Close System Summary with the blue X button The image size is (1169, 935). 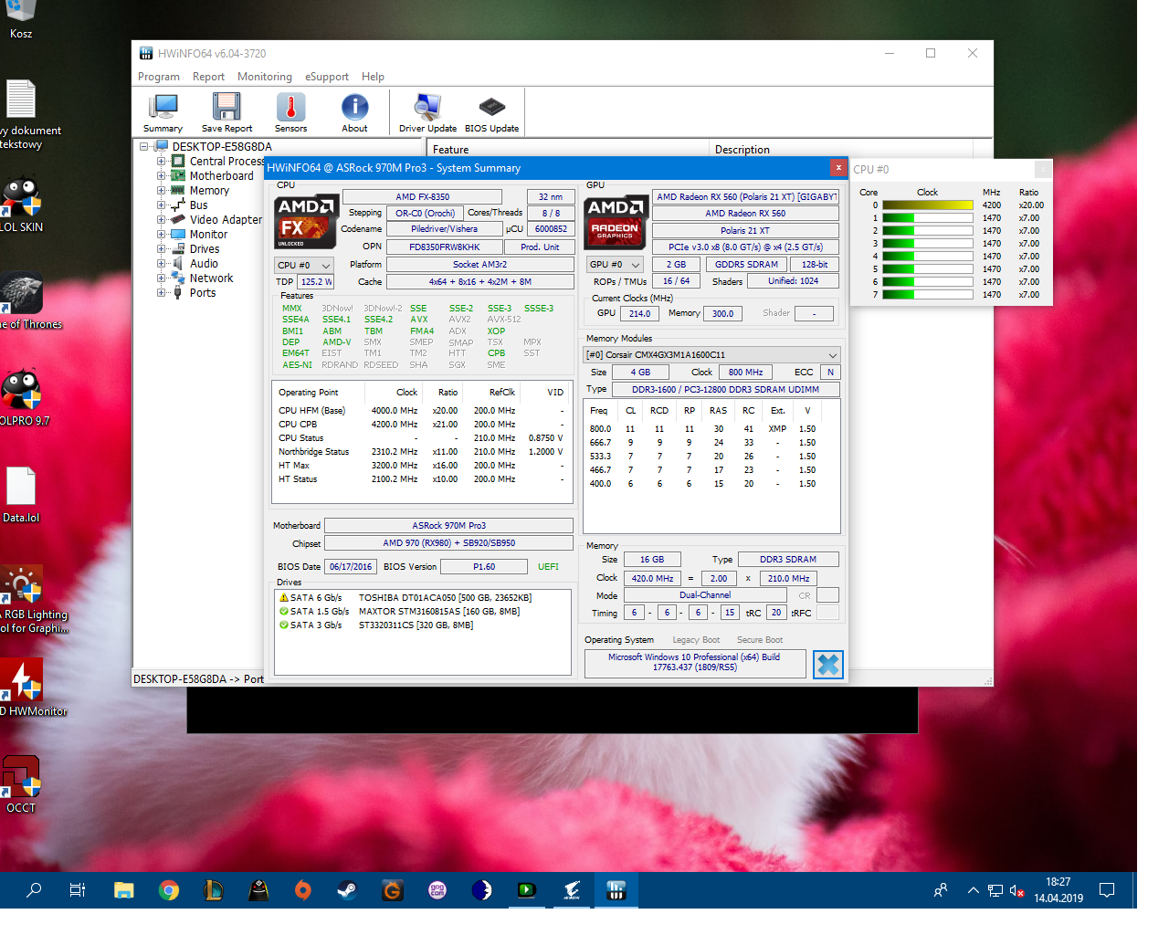(827, 664)
